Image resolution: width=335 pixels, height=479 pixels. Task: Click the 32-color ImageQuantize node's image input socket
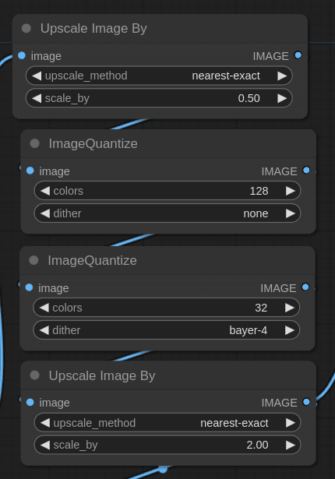pos(29,287)
